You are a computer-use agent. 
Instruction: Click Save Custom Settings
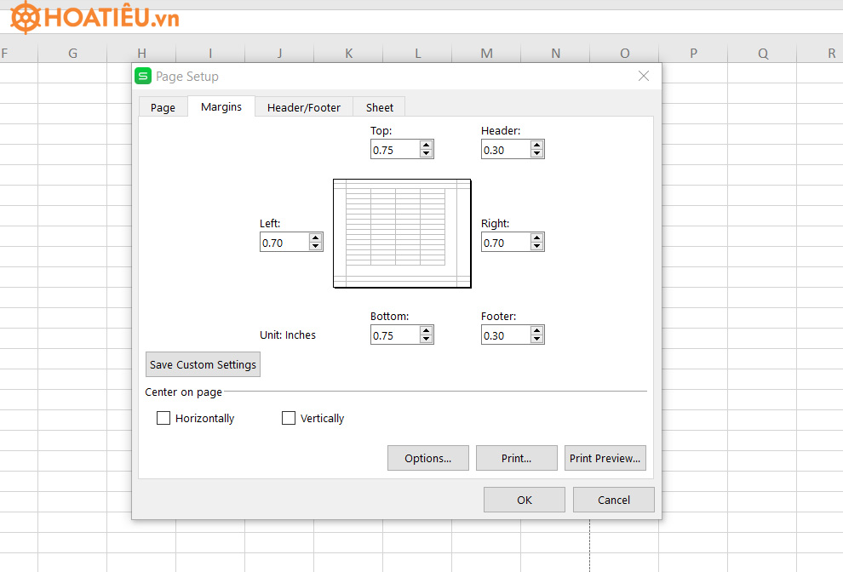[x=203, y=364]
